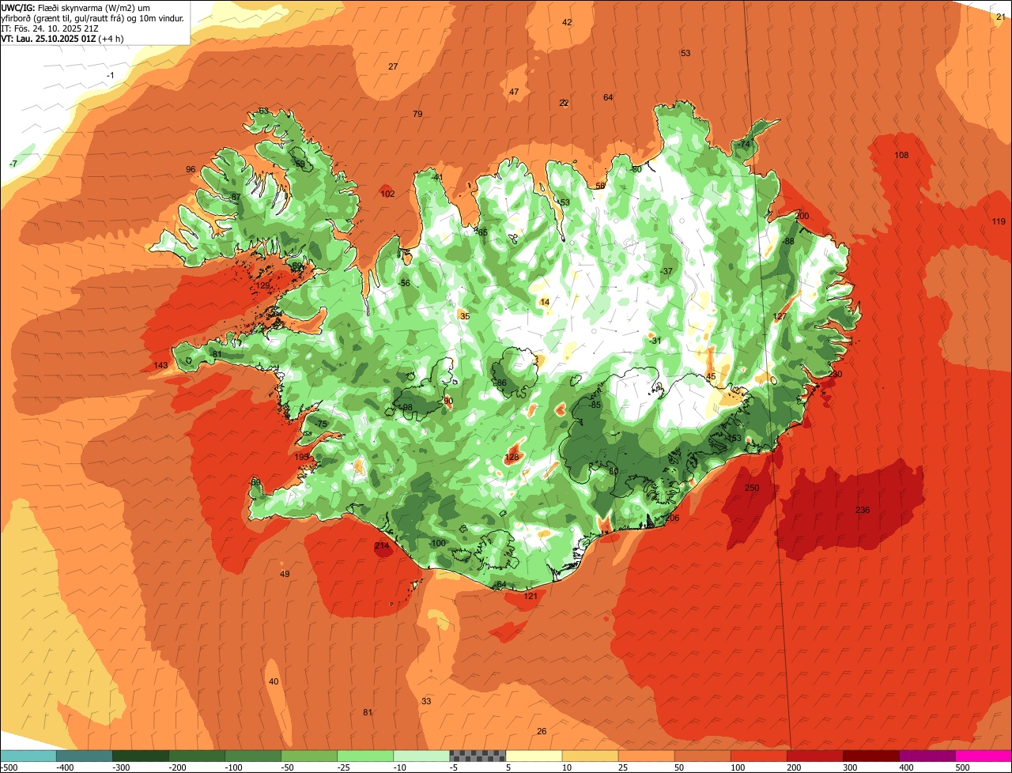Click the '-37' value in the northeast highlands

pyautogui.click(x=666, y=271)
